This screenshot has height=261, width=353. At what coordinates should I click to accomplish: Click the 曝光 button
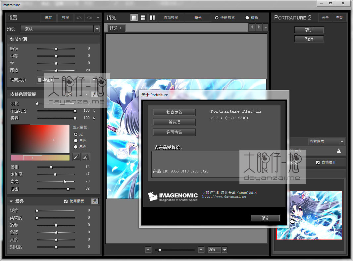coord(198,18)
